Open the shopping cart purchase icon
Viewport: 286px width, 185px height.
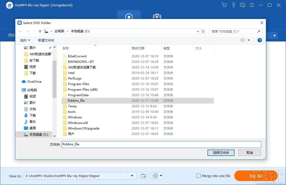(224, 5)
